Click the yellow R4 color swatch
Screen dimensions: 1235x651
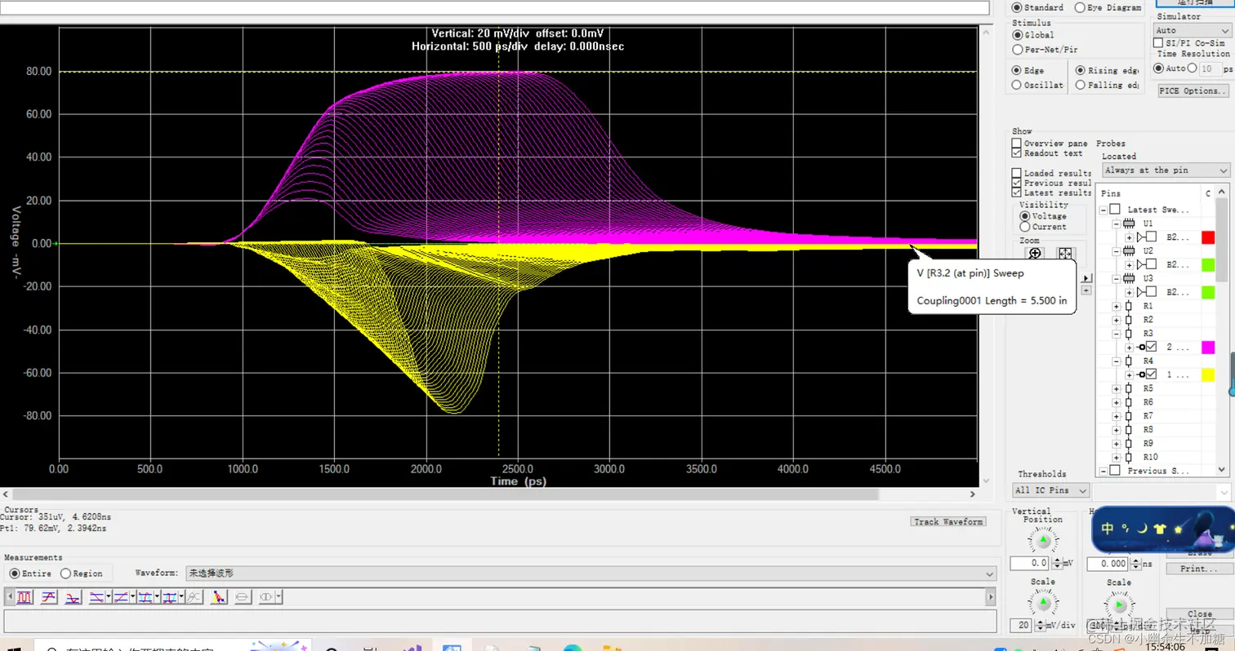(x=1208, y=374)
